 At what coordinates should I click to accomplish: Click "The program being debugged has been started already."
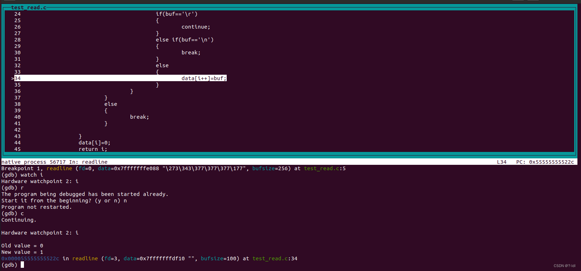85,194
